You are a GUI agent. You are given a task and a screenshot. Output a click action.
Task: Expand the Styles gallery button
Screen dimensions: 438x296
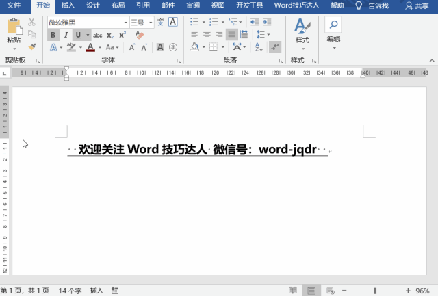point(302,33)
